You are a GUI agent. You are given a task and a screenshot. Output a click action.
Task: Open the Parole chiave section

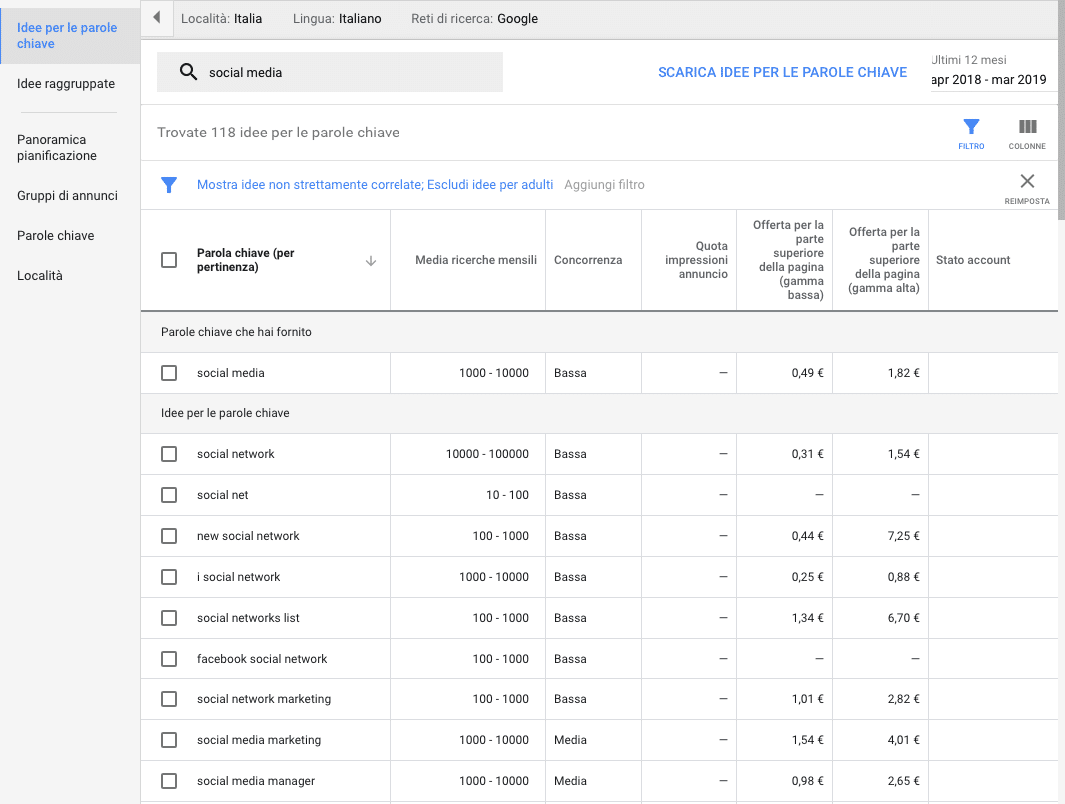click(x=56, y=236)
